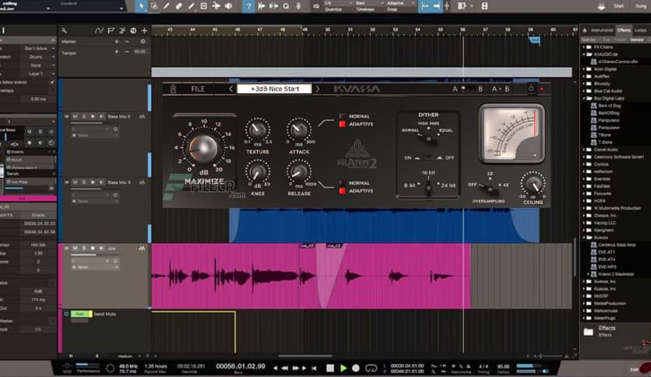Enable the Attack ADAPTIVE red LED switch

[343, 124]
